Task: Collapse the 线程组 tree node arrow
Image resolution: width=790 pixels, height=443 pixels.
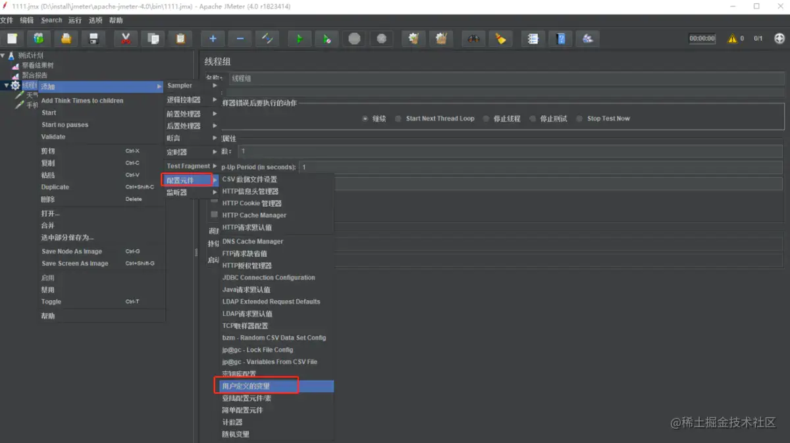Action: 7,85
